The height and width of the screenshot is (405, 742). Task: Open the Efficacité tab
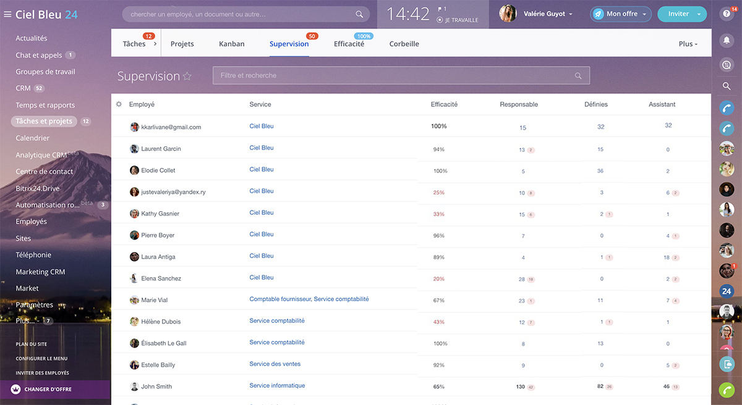point(349,44)
